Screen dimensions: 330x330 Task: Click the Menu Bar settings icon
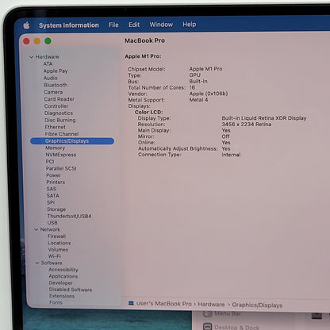click(208, 313)
